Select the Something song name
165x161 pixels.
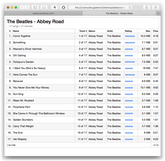[19, 43]
